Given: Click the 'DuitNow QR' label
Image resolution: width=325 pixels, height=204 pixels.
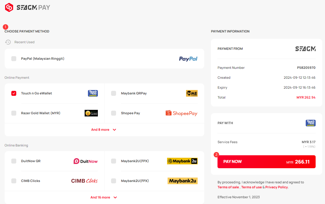Looking at the screenshot, I should coord(31,161).
